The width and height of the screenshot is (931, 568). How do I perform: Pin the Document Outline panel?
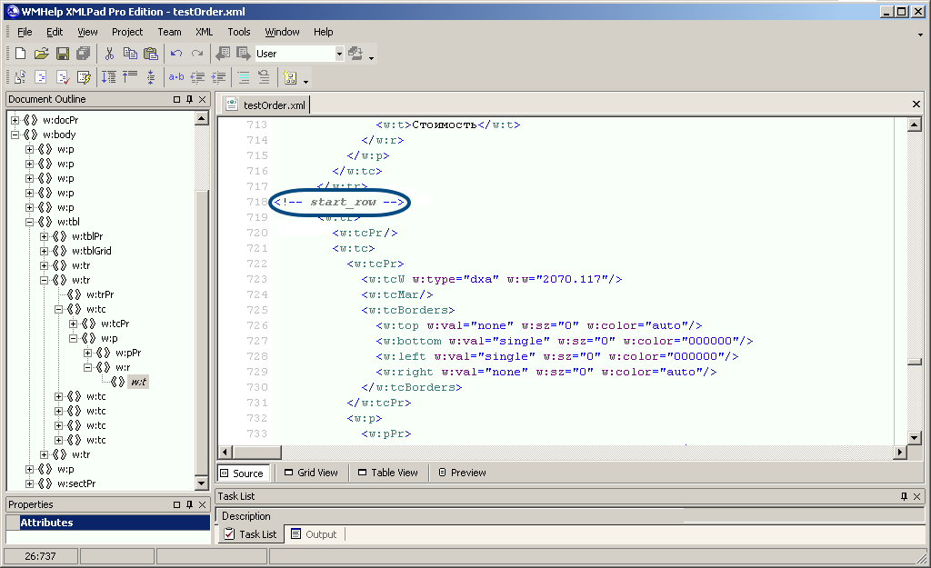pyautogui.click(x=189, y=99)
